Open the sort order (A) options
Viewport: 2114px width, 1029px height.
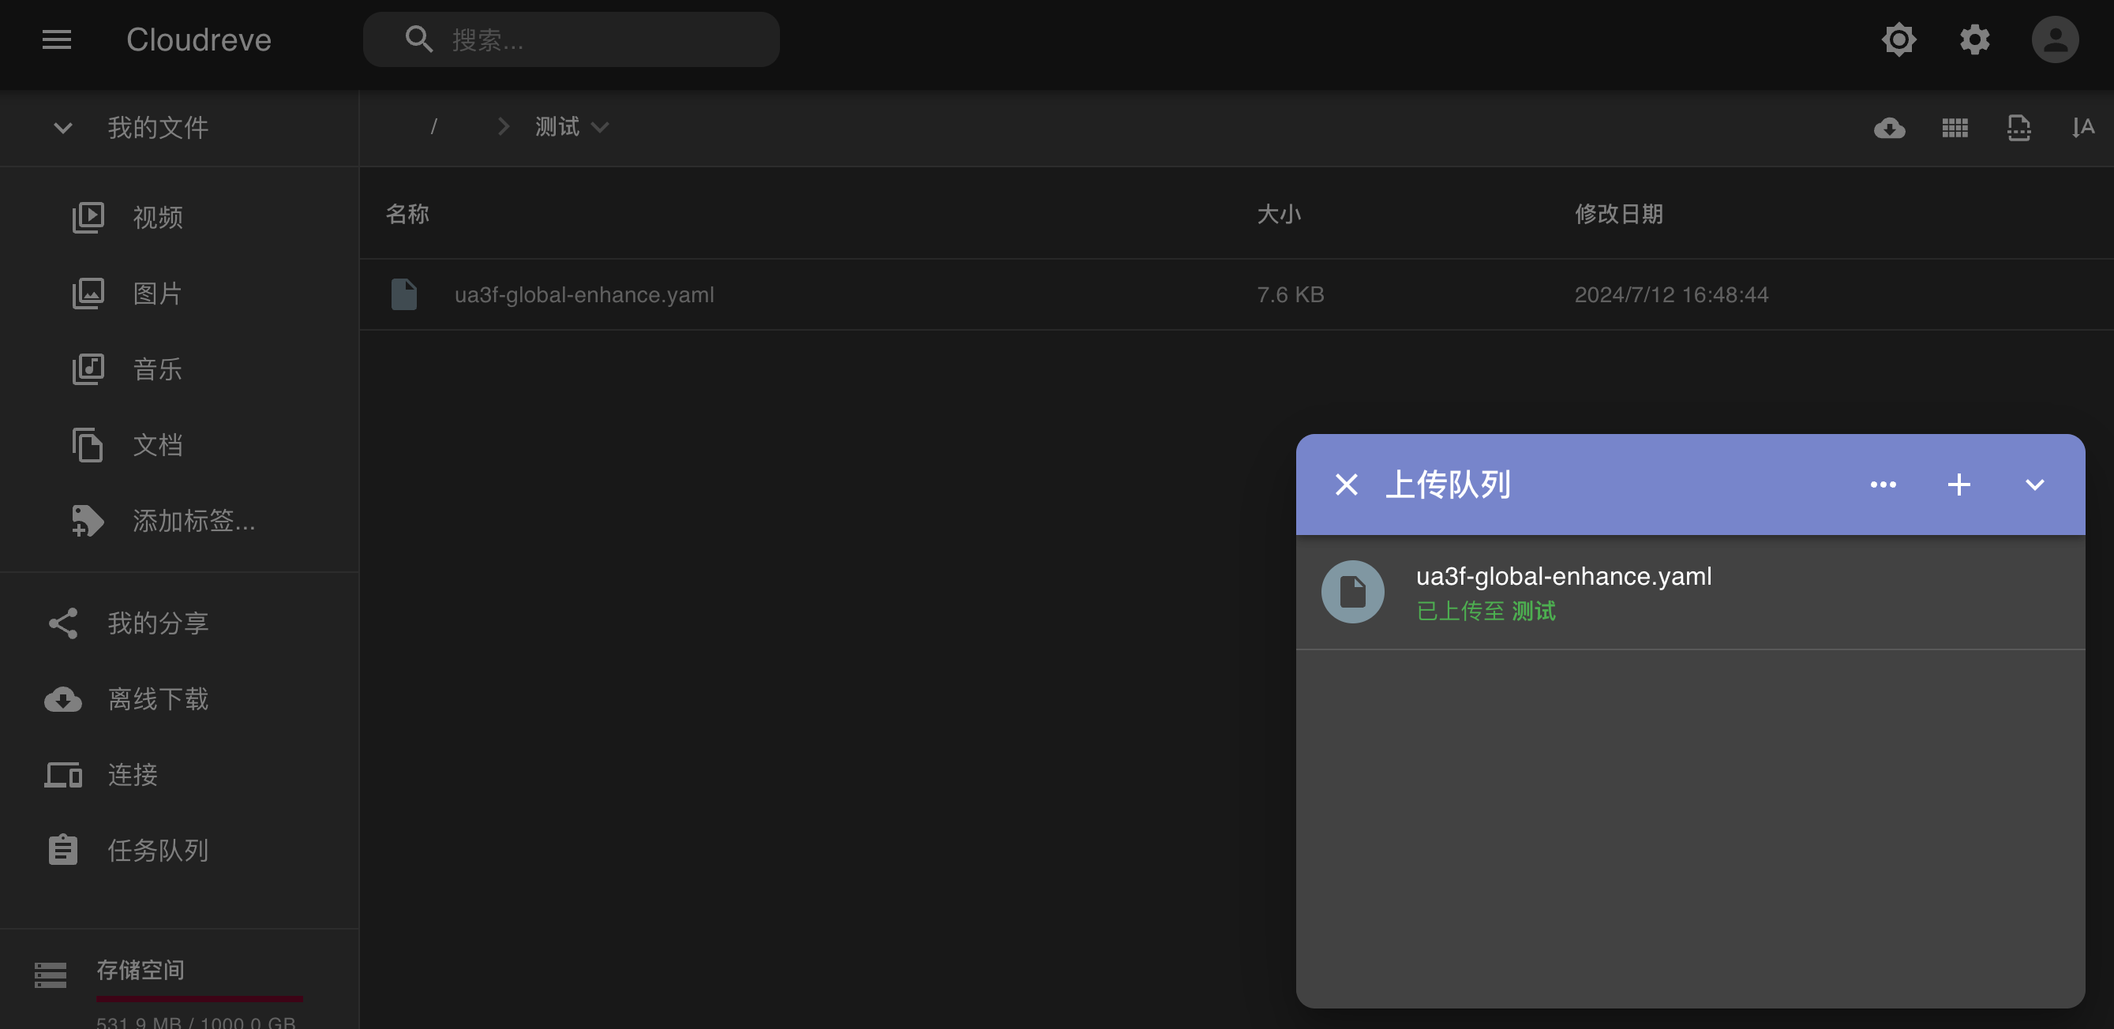[2082, 127]
